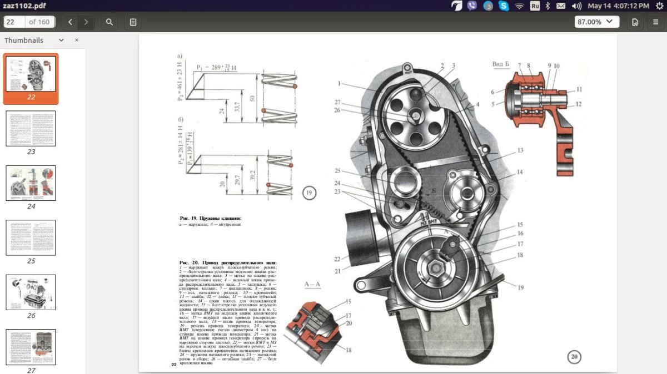Open the Viber tray icon
667x374 pixels.
coord(472,6)
